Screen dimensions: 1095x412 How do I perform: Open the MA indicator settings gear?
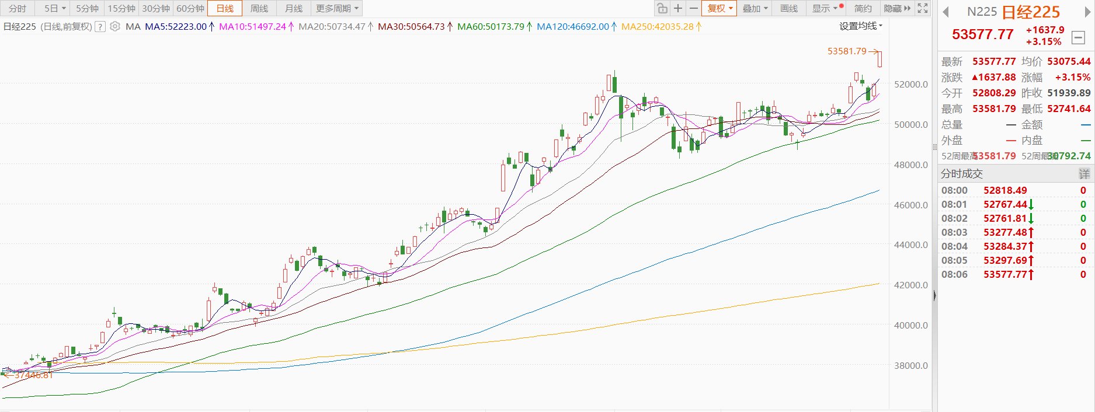(x=115, y=26)
